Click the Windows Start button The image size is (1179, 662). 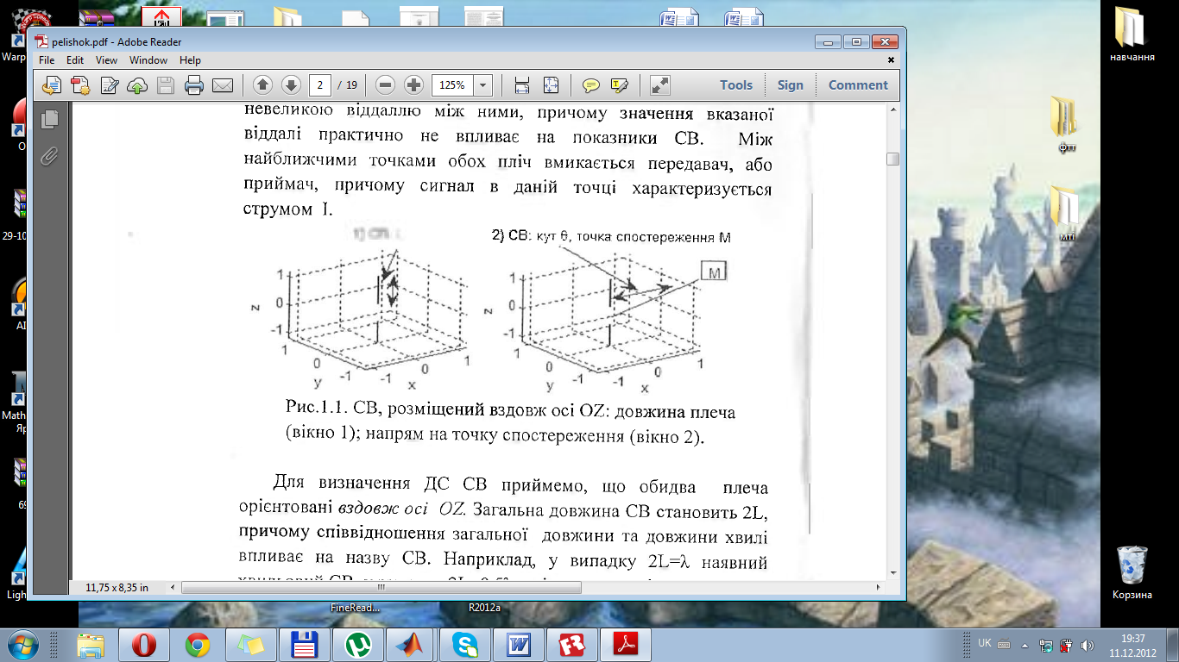(23, 644)
